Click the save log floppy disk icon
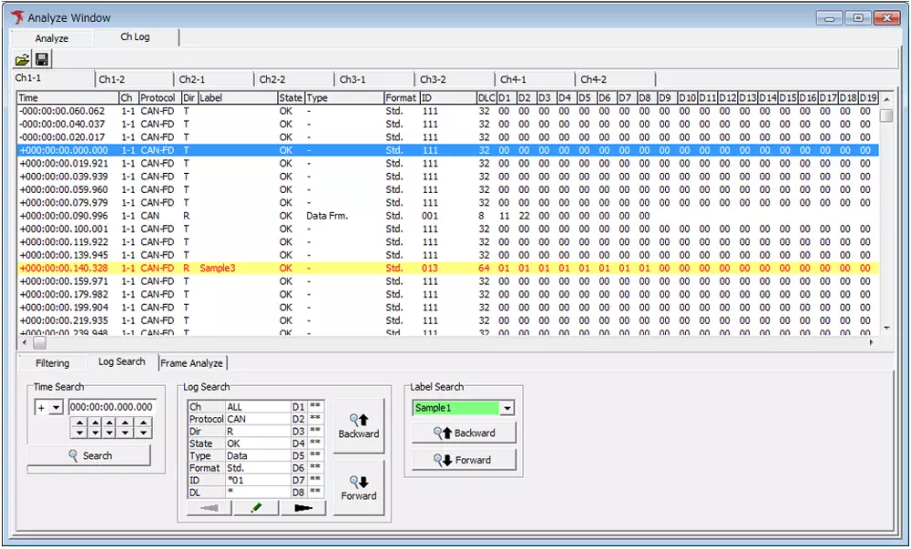The width and height of the screenshot is (911, 549). [42, 60]
